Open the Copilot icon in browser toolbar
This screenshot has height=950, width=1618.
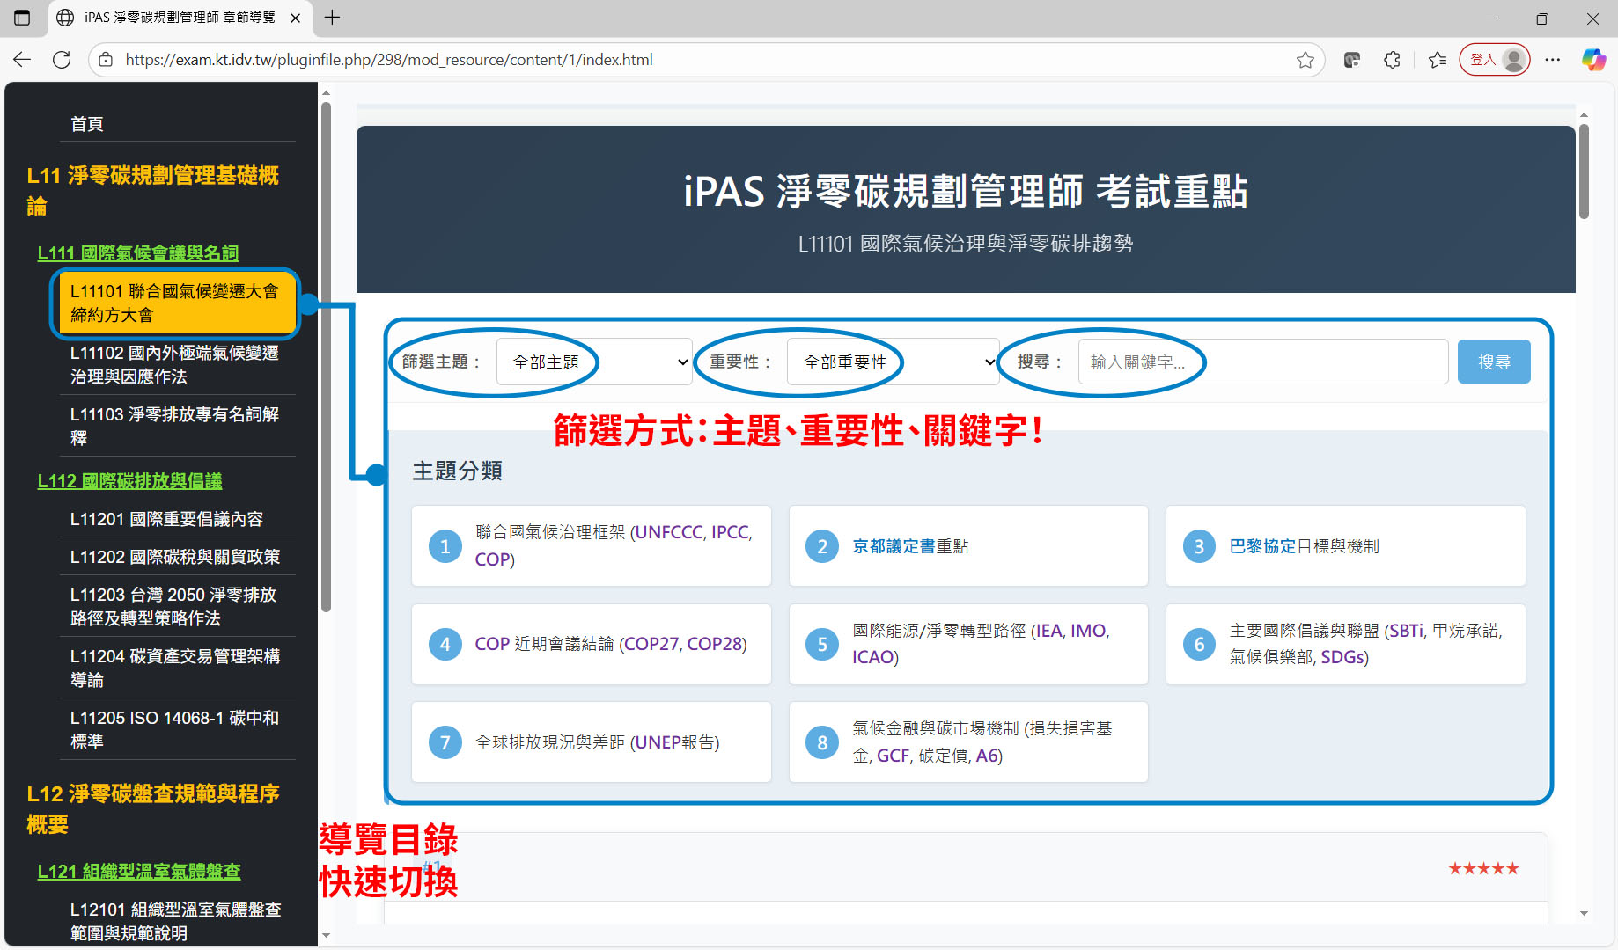coord(1593,60)
